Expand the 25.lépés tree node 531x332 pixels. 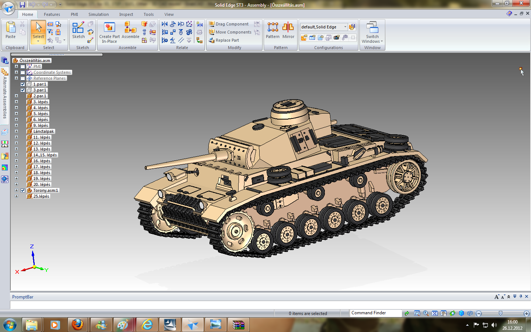(16, 196)
